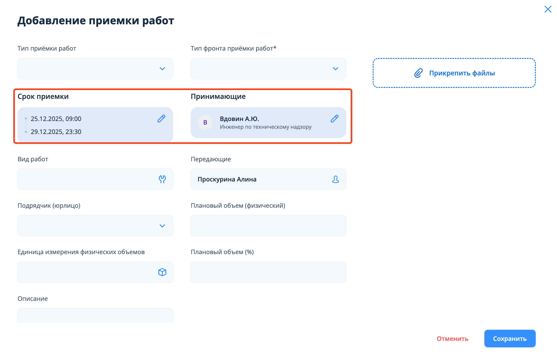
Task: Expand the Подрядчик (юрлицо) dropdown
Action: [x=162, y=226]
